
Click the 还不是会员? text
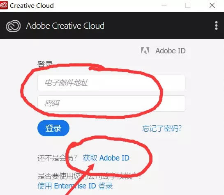tap(57, 158)
